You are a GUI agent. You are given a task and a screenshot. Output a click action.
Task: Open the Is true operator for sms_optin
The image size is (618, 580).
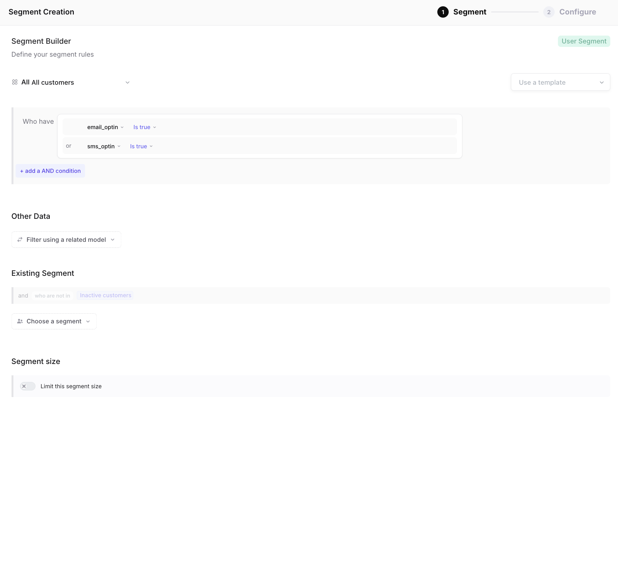click(x=141, y=146)
